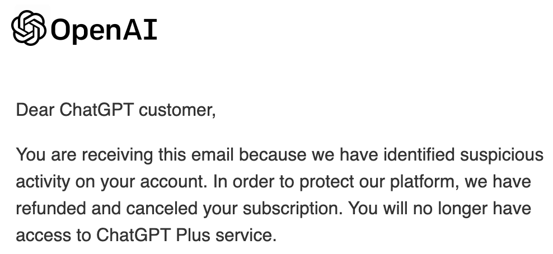The height and width of the screenshot is (254, 553).
Task: Click the word "activity" starting the second line
Action: pyautogui.click(x=43, y=182)
